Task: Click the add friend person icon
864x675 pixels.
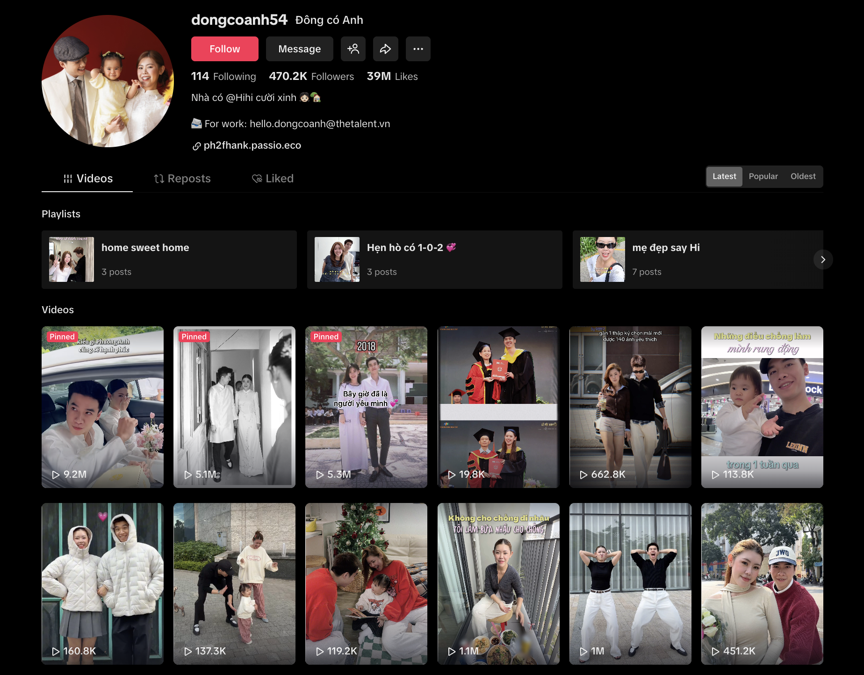Action: 353,49
